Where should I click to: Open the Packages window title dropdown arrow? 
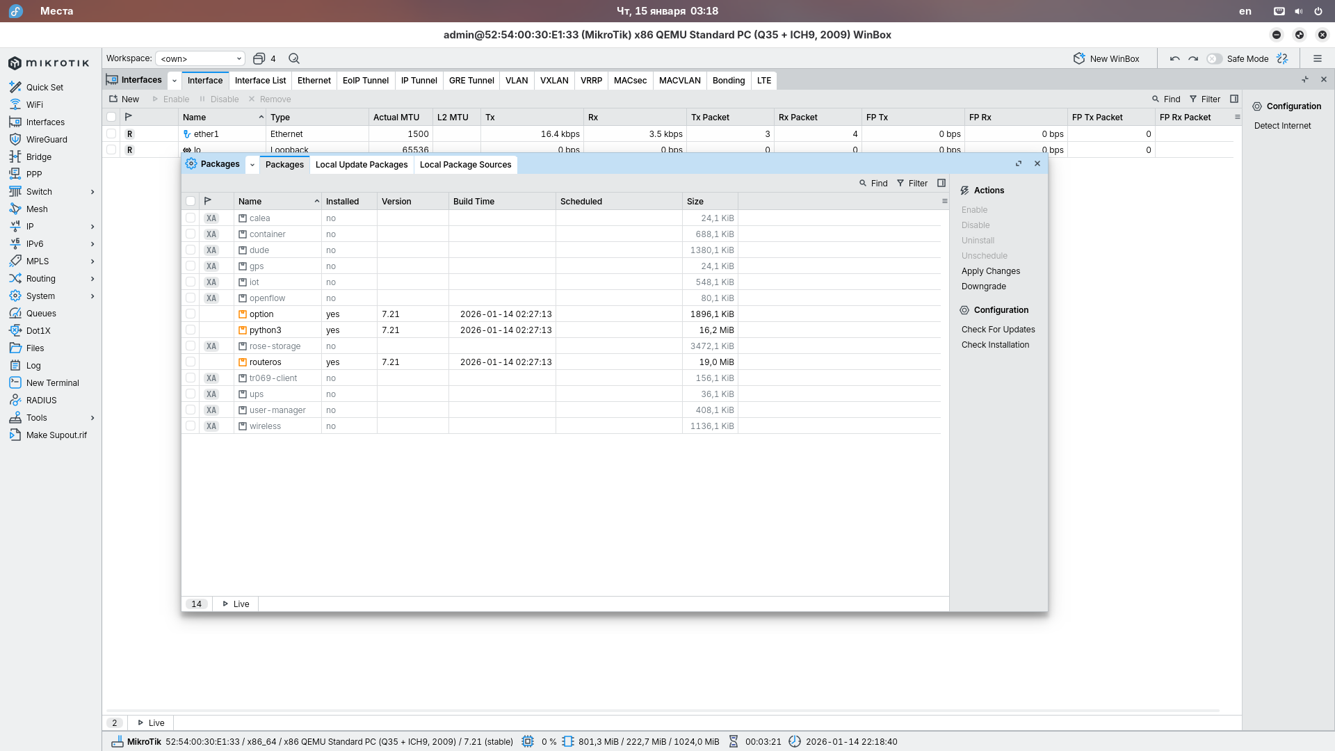click(252, 164)
